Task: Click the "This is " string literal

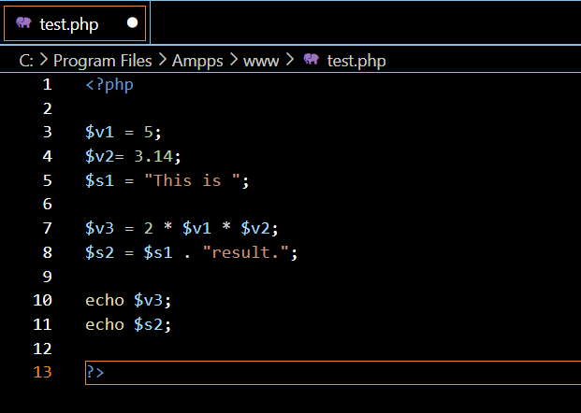Action: (192, 180)
